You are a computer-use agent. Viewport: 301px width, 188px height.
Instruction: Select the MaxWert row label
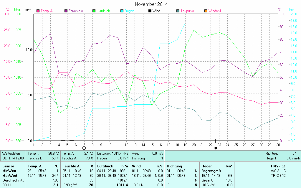(x=10, y=176)
